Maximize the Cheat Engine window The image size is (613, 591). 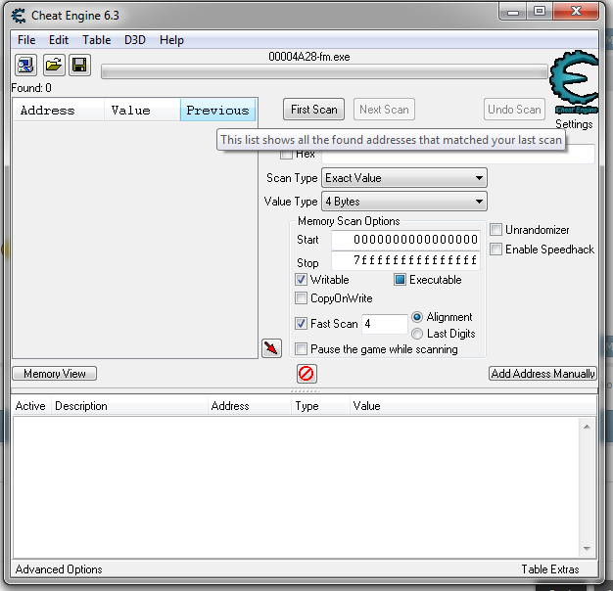540,12
